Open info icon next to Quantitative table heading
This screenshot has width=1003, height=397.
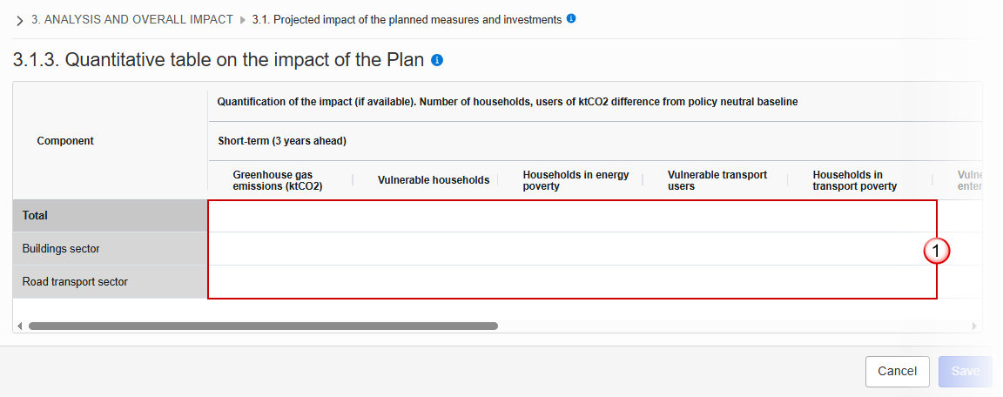(437, 61)
